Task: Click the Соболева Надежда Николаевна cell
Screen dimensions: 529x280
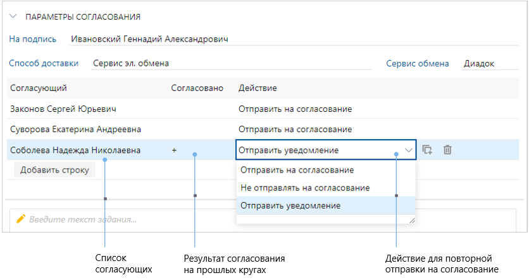Action: 75,150
